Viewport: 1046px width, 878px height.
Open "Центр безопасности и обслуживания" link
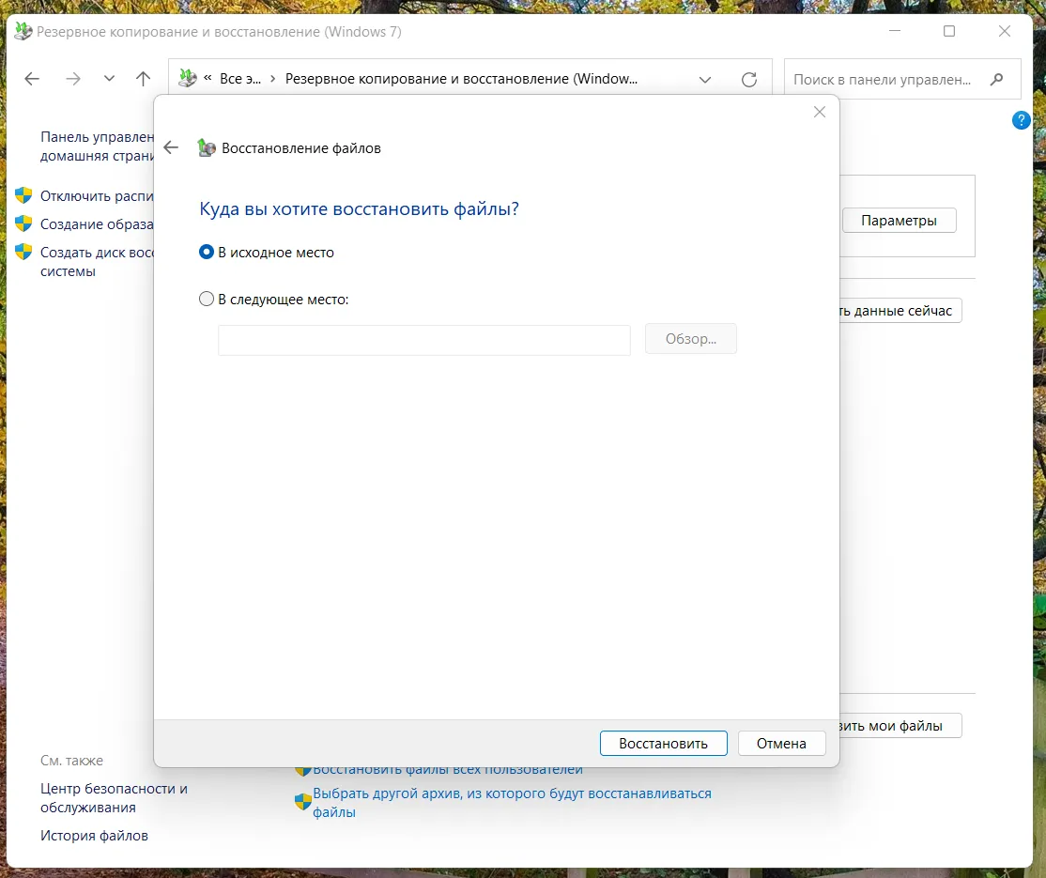pyautogui.click(x=114, y=798)
